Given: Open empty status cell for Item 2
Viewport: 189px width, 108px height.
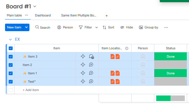Looking at the screenshot, I should [171, 65].
